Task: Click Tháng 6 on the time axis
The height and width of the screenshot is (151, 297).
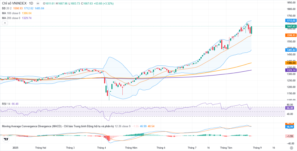Action: (161, 148)
